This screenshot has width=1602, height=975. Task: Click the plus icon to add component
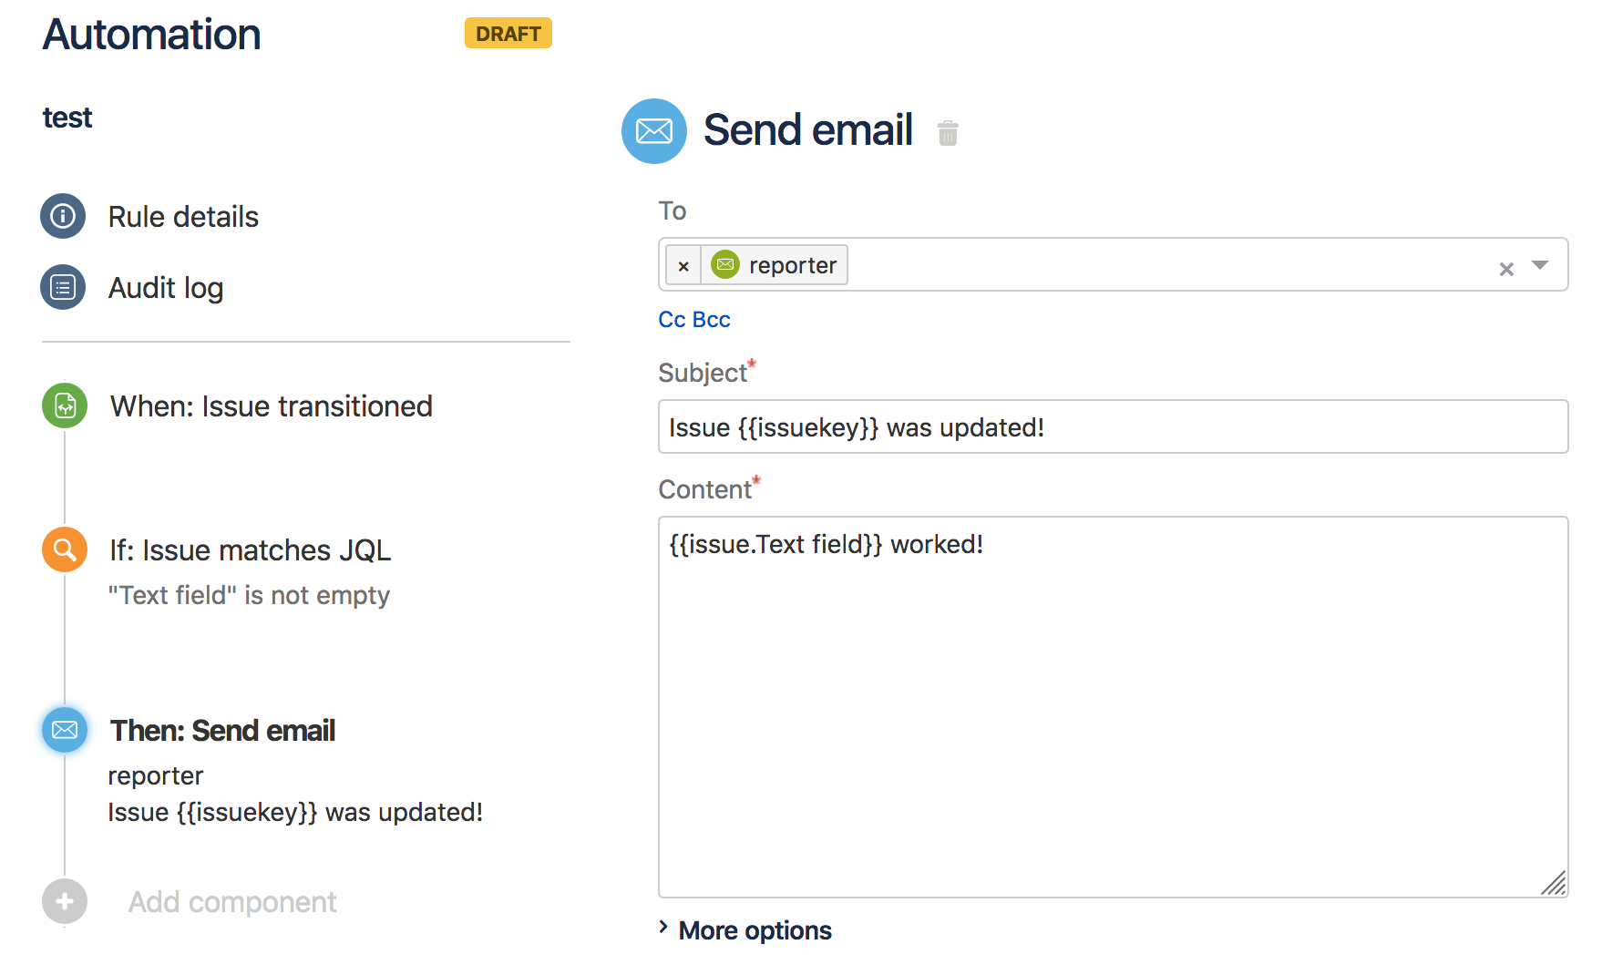65,901
